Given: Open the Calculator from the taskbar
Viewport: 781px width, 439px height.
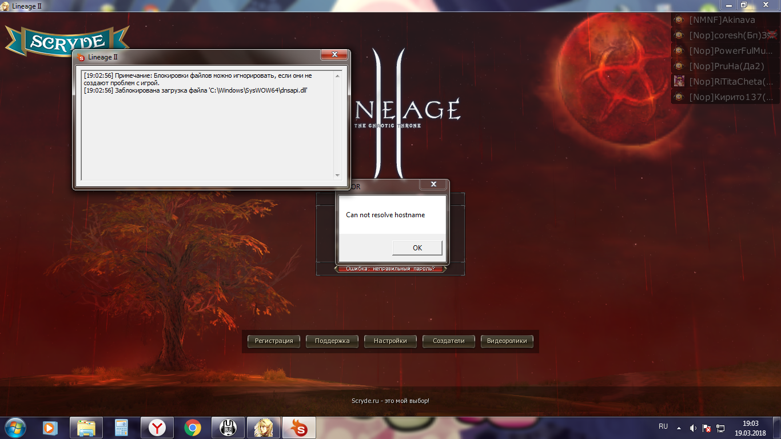Looking at the screenshot, I should click(121, 427).
